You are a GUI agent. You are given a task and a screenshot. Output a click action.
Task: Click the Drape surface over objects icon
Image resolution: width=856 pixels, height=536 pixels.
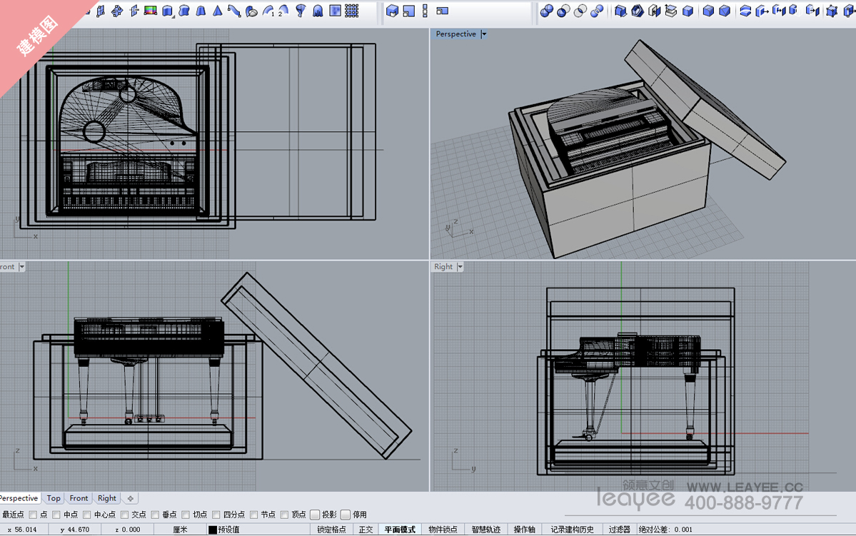[318, 11]
